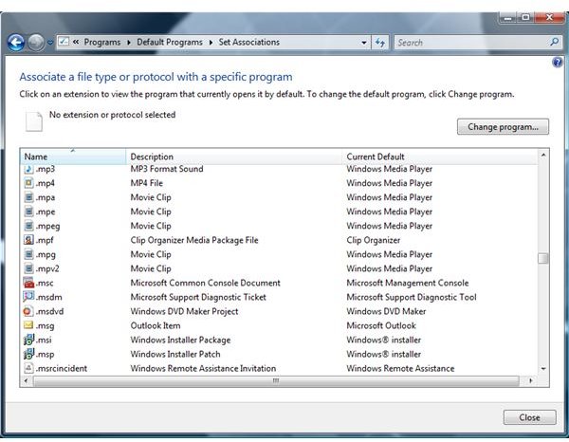The height and width of the screenshot is (442, 569).
Task: Click the .mp4 file icon
Action: (28, 183)
